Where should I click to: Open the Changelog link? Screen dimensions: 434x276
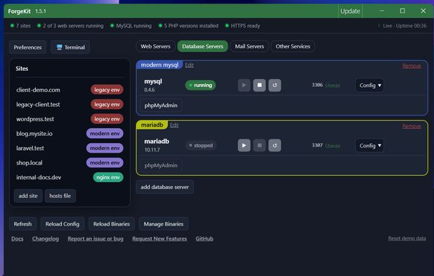pyautogui.click(x=46, y=238)
